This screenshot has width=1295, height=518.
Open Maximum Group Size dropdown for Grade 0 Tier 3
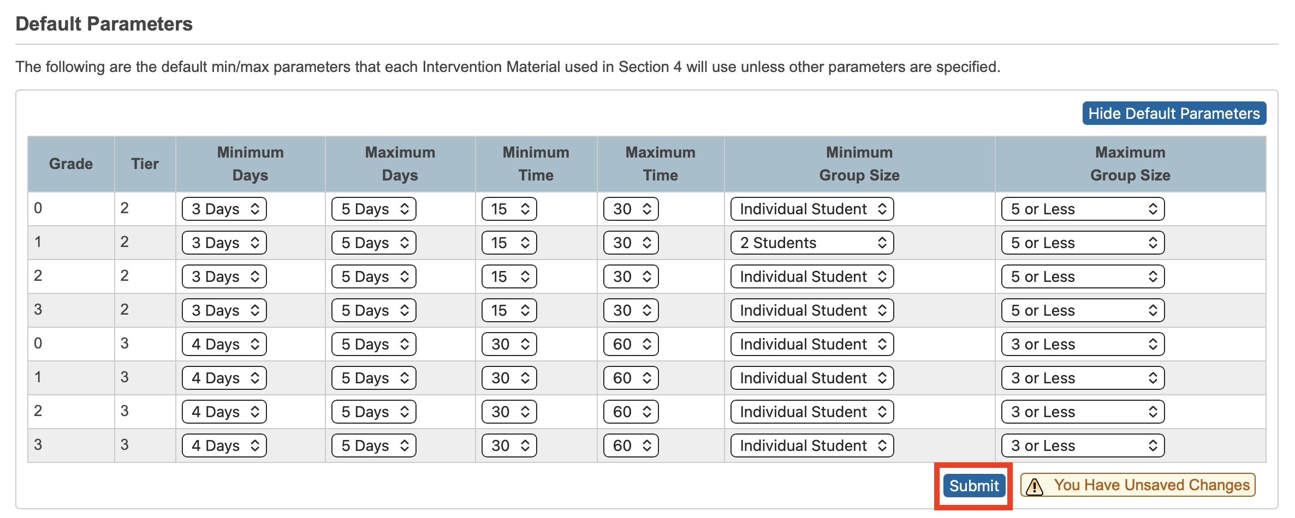point(1082,344)
